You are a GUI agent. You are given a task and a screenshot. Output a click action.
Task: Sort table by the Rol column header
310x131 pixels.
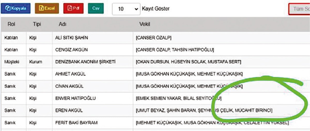tap(11, 24)
